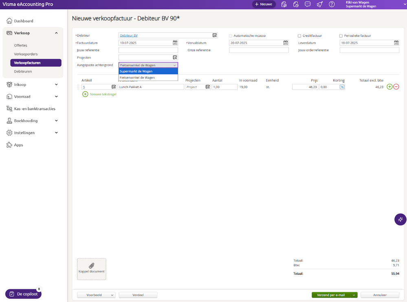Open the chat bubble icon in header

(x=308, y=4)
